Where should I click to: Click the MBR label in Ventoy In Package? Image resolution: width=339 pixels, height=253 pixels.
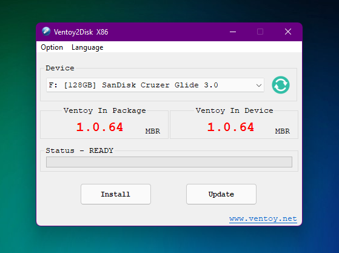tap(153, 131)
